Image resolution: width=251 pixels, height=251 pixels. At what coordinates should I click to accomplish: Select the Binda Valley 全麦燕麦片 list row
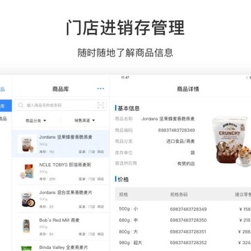pyautogui.click(x=61, y=246)
